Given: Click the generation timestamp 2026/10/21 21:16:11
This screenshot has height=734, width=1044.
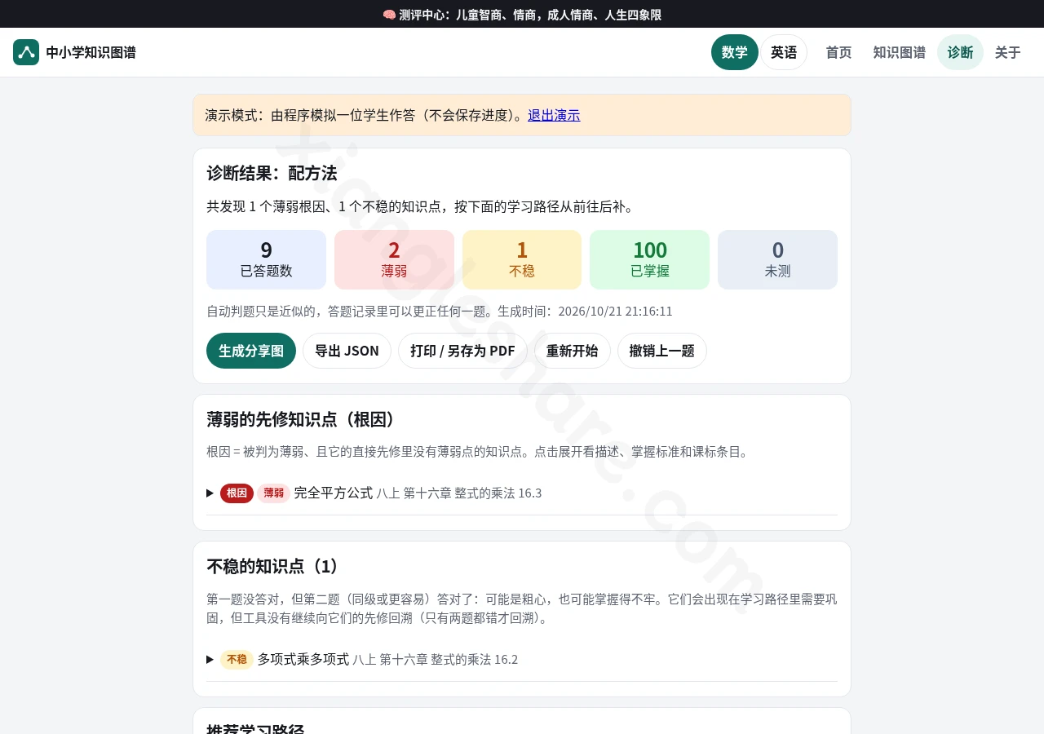Looking at the screenshot, I should pos(615,312).
